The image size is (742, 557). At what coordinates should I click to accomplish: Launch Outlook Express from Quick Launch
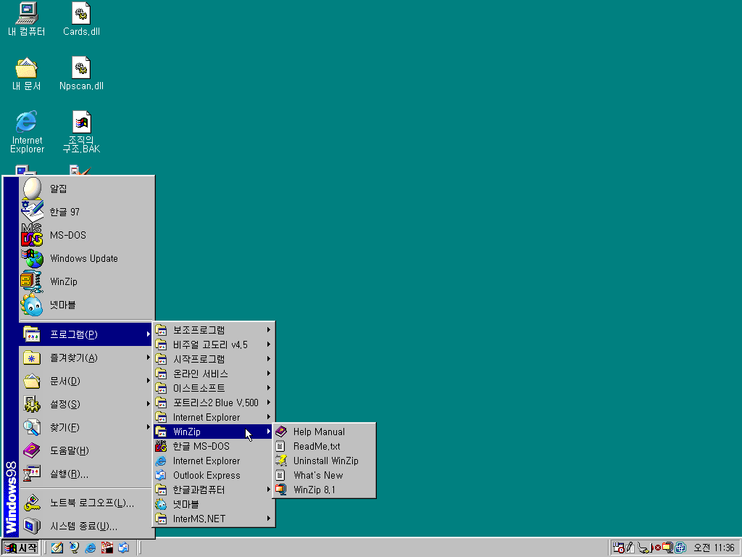tap(123, 548)
